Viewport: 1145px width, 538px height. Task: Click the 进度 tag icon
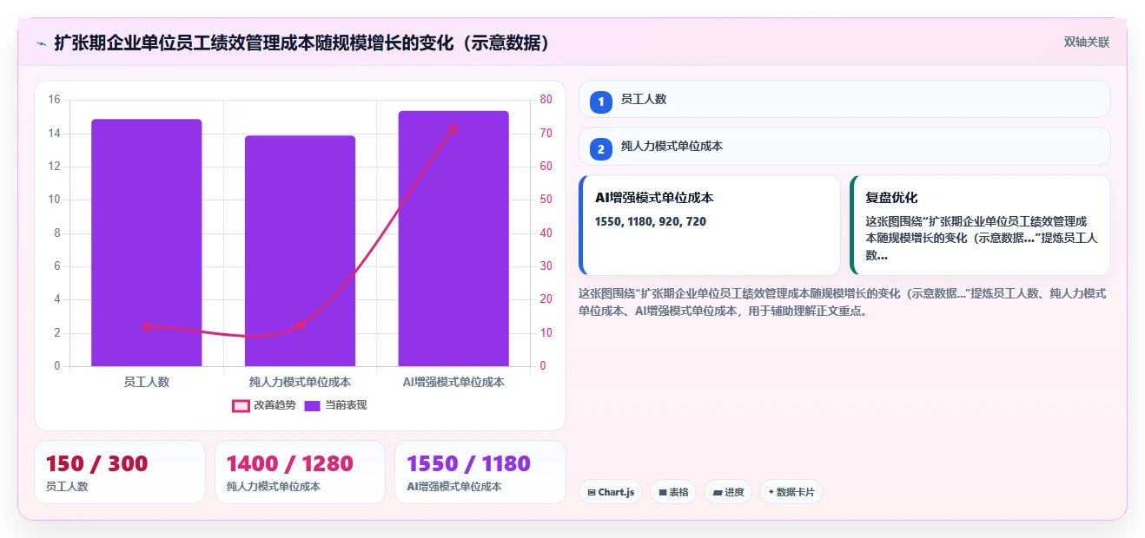718,492
